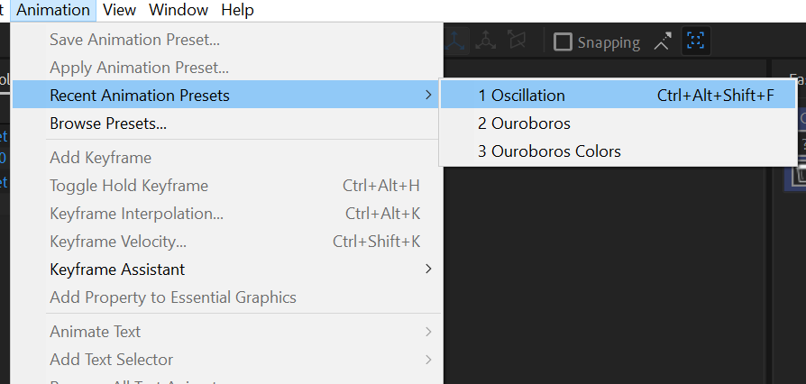Expand the Keyframe Assistant submenu arrow
806x384 pixels.
[428, 269]
